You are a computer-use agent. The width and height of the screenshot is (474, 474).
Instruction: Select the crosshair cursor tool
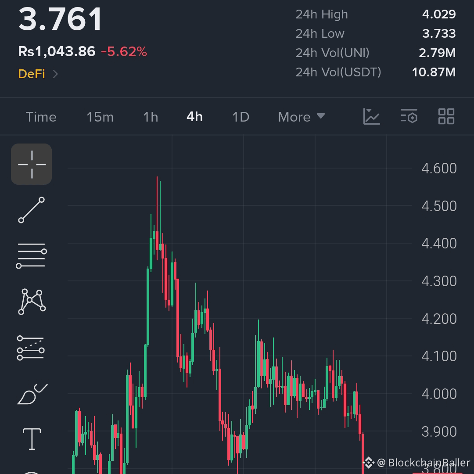[32, 164]
